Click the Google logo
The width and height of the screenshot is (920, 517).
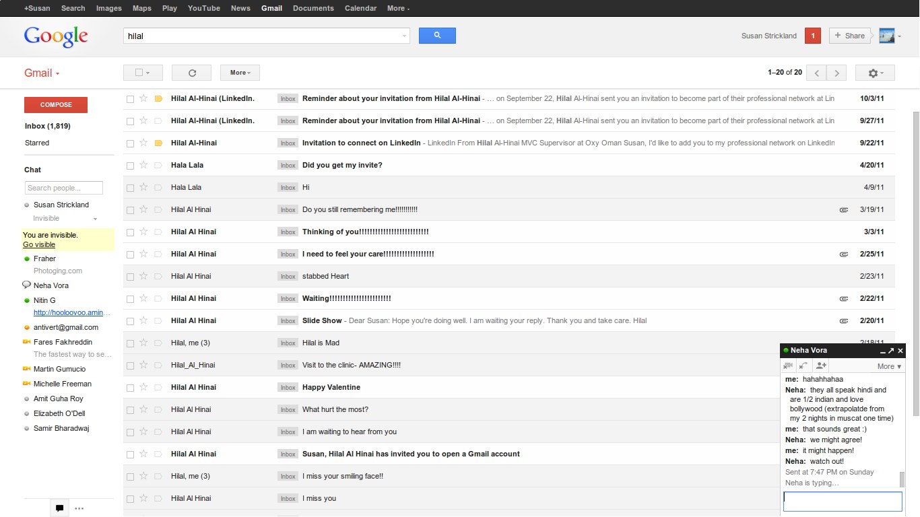click(56, 36)
